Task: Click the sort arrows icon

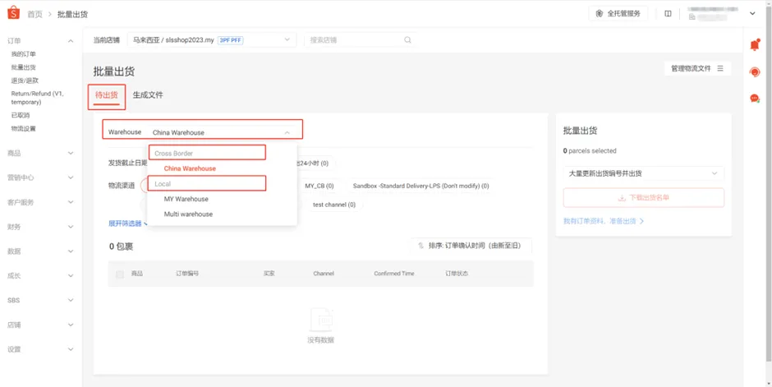Action: coord(421,245)
